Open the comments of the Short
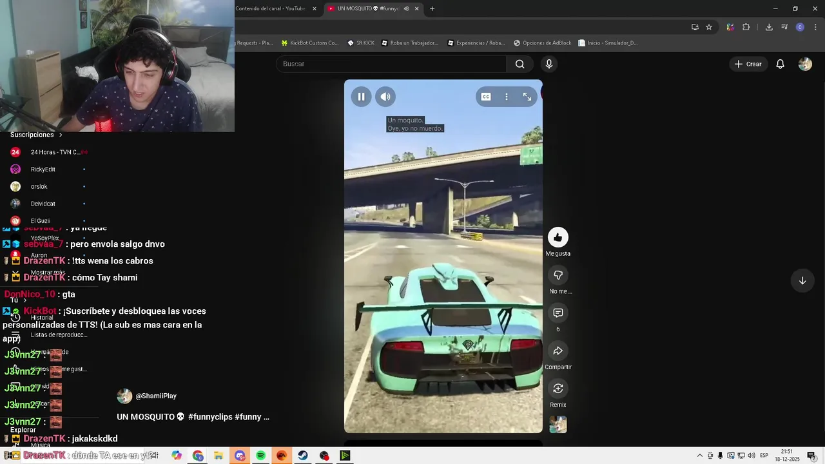825x464 pixels. [558, 313]
